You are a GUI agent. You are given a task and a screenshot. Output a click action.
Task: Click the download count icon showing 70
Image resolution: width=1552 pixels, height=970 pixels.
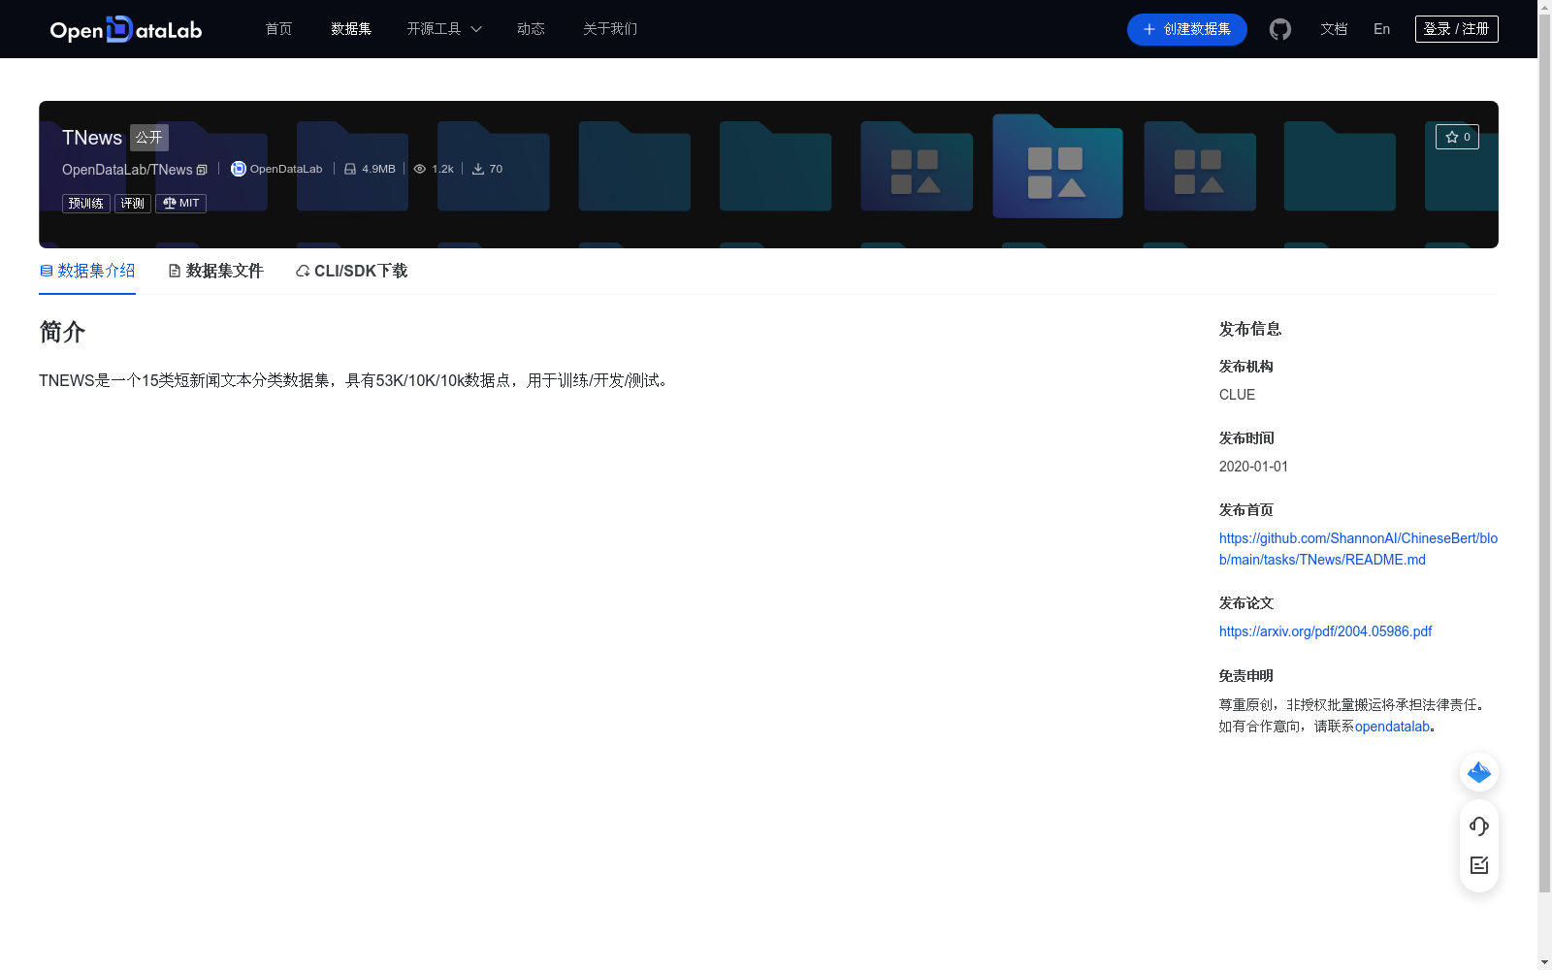point(479,168)
